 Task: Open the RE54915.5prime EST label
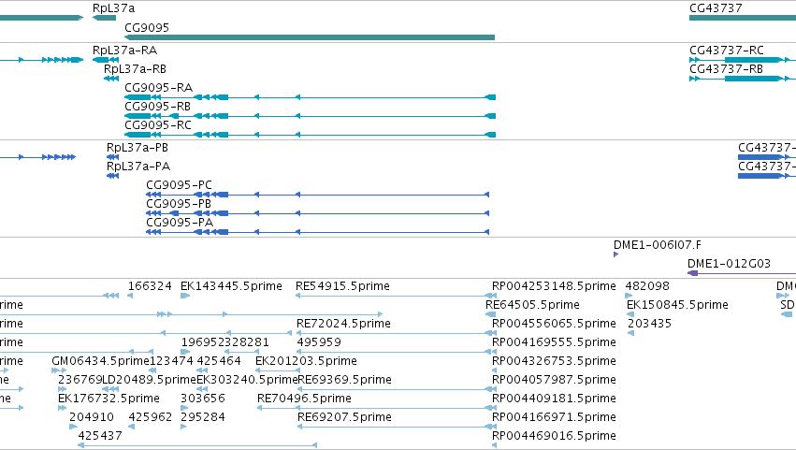(x=342, y=286)
